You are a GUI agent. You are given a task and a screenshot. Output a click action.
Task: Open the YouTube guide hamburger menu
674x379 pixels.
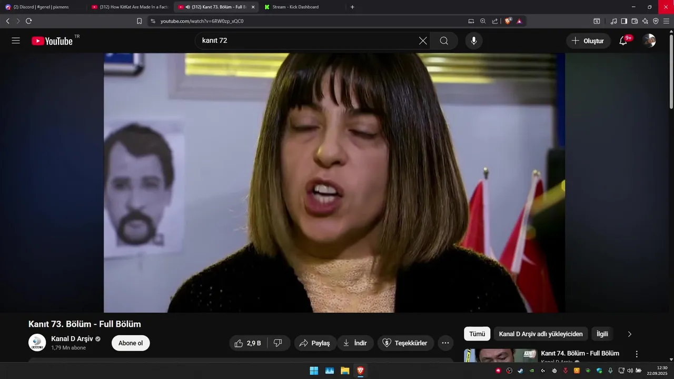pos(16,41)
